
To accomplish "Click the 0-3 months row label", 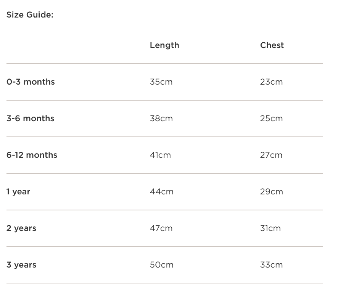I will 31,82.
